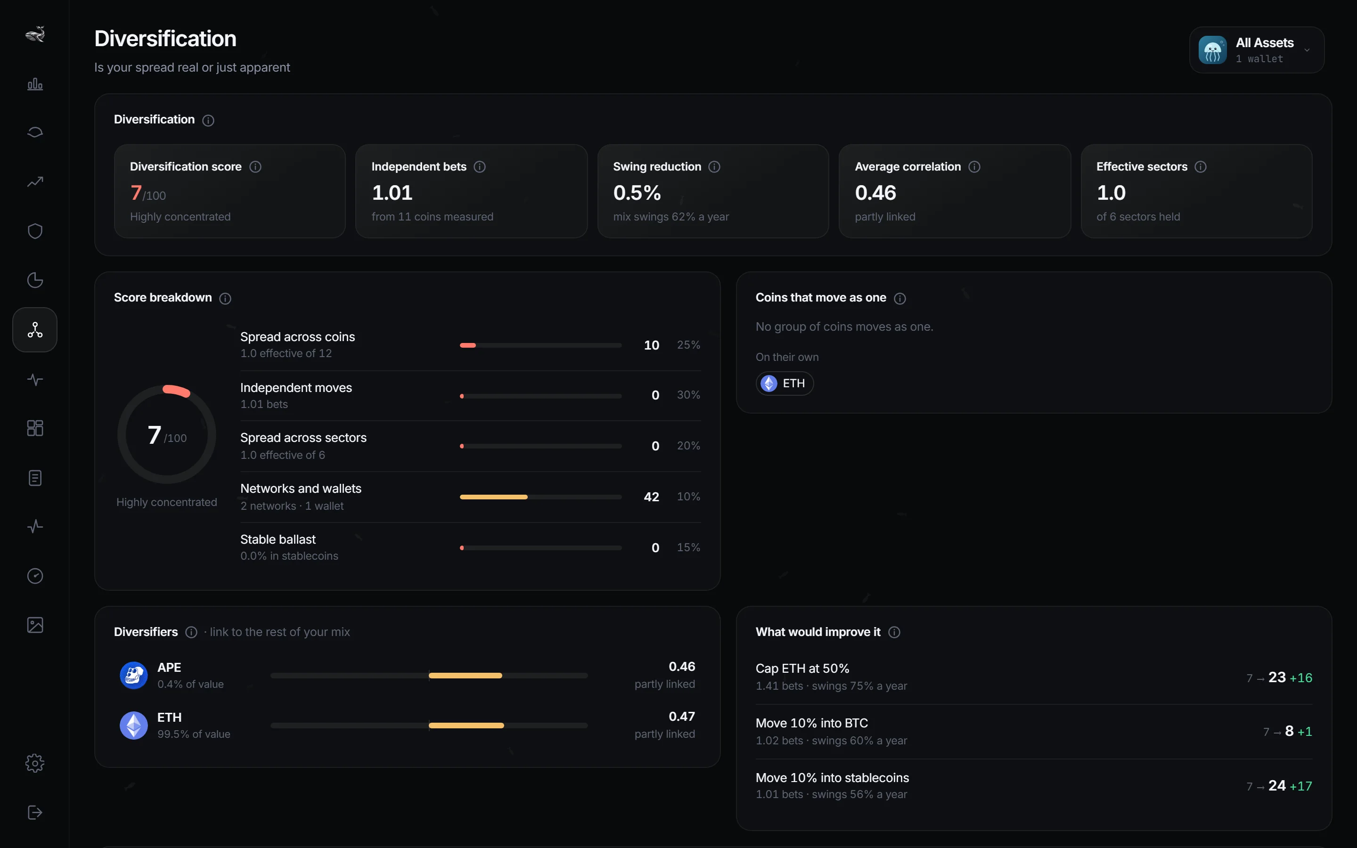Click info icon beside Swing reduction

pyautogui.click(x=714, y=167)
